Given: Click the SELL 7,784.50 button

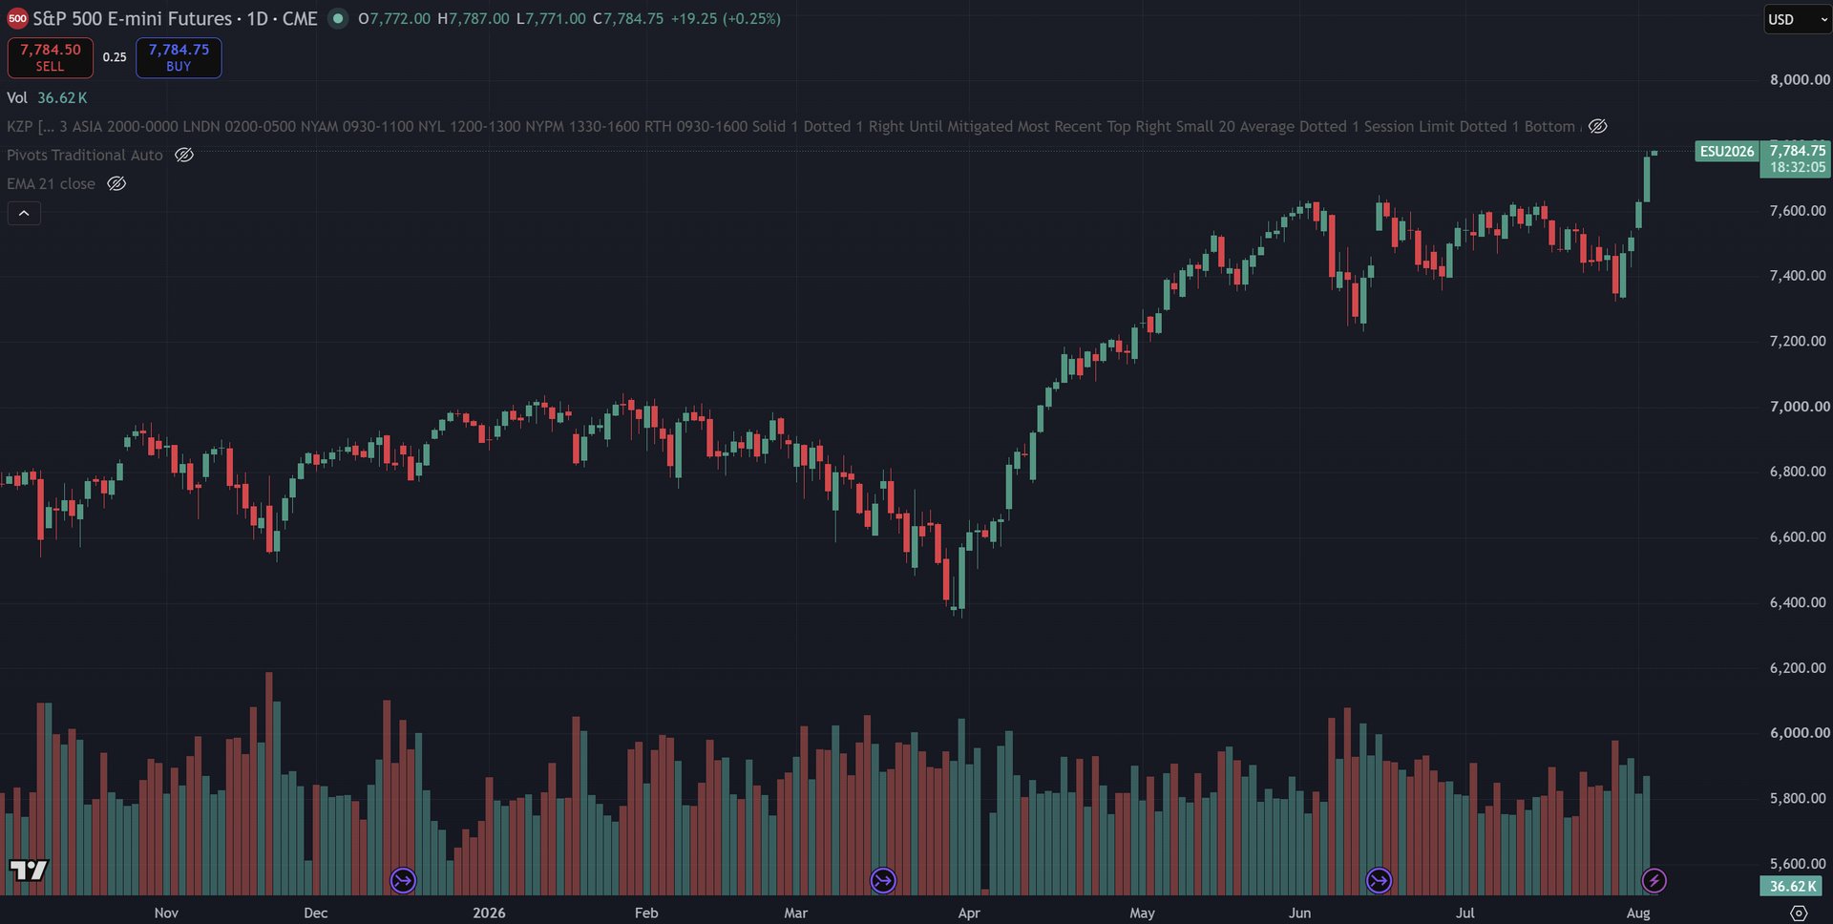Looking at the screenshot, I should point(51,57).
